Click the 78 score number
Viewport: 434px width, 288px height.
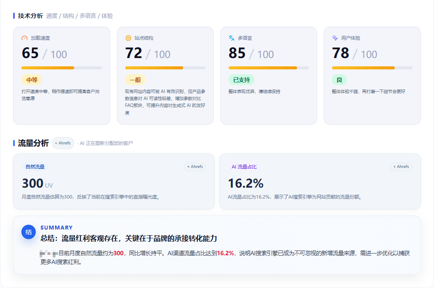341,53
